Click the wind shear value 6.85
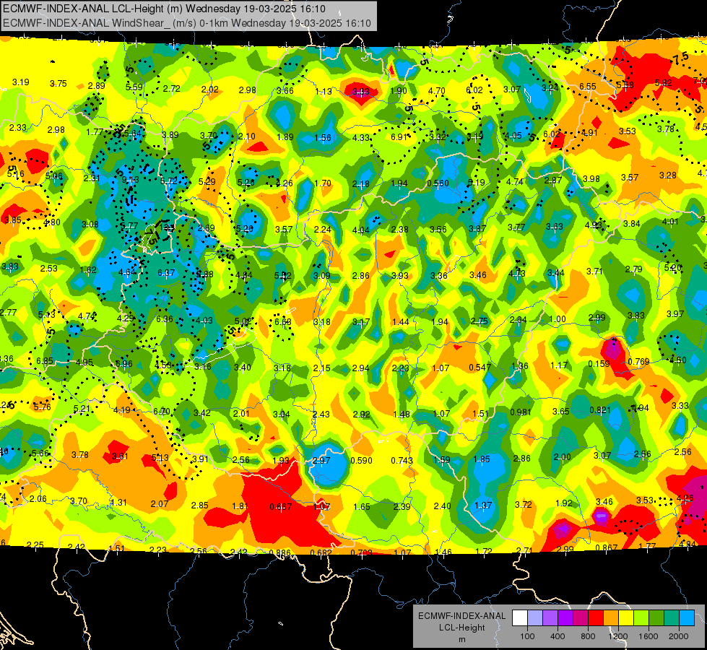This screenshot has width=707, height=650. click(x=45, y=361)
